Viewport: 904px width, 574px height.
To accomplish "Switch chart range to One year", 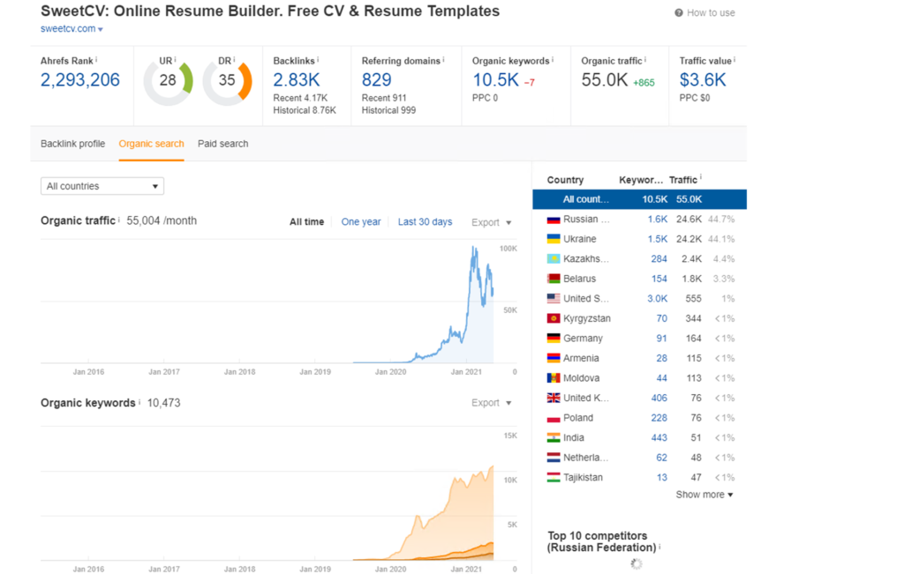I will (x=361, y=221).
